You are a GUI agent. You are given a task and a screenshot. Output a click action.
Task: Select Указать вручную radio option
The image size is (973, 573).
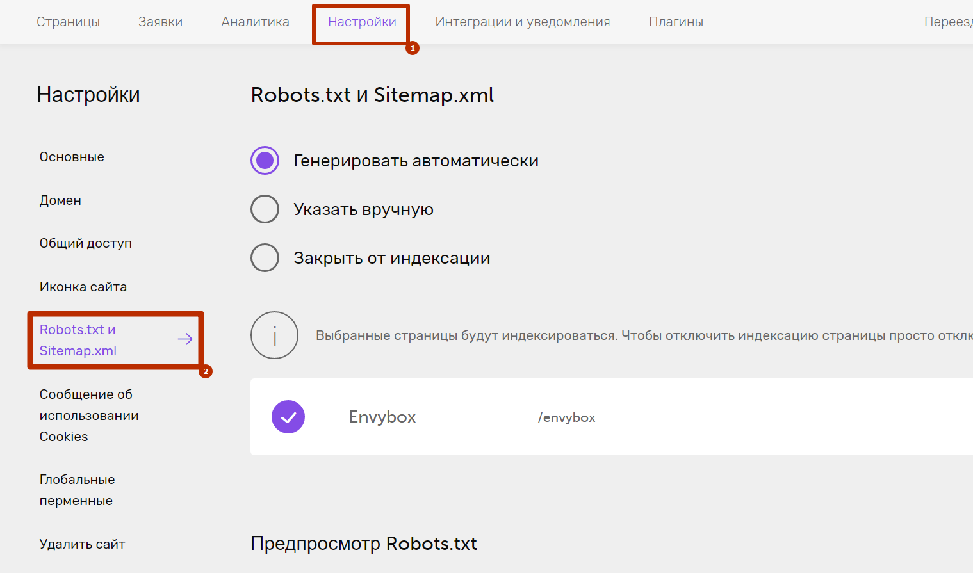pos(265,209)
